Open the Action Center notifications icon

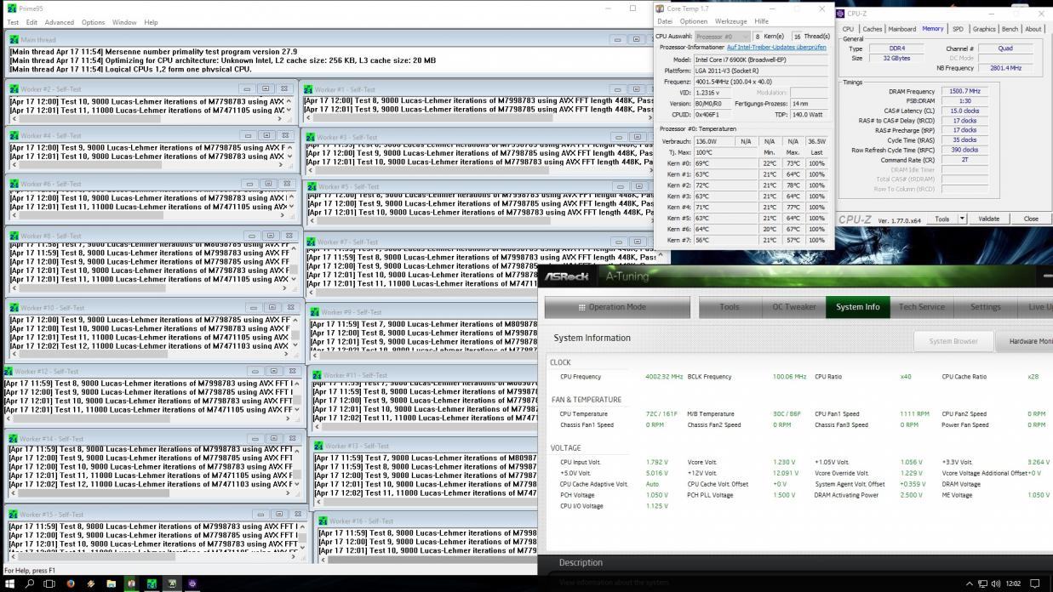[x=1035, y=583]
